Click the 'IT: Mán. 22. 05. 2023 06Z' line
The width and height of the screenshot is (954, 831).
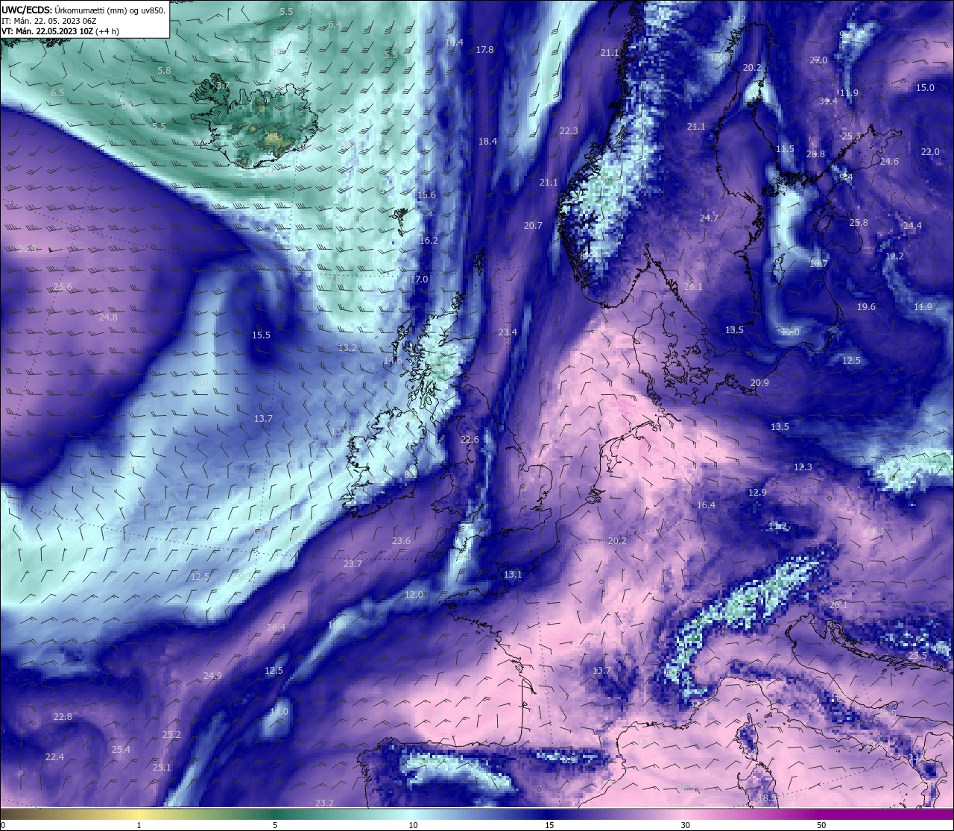pyautogui.click(x=49, y=21)
